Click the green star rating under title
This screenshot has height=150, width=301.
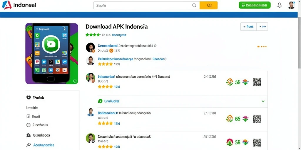[x=93, y=35]
